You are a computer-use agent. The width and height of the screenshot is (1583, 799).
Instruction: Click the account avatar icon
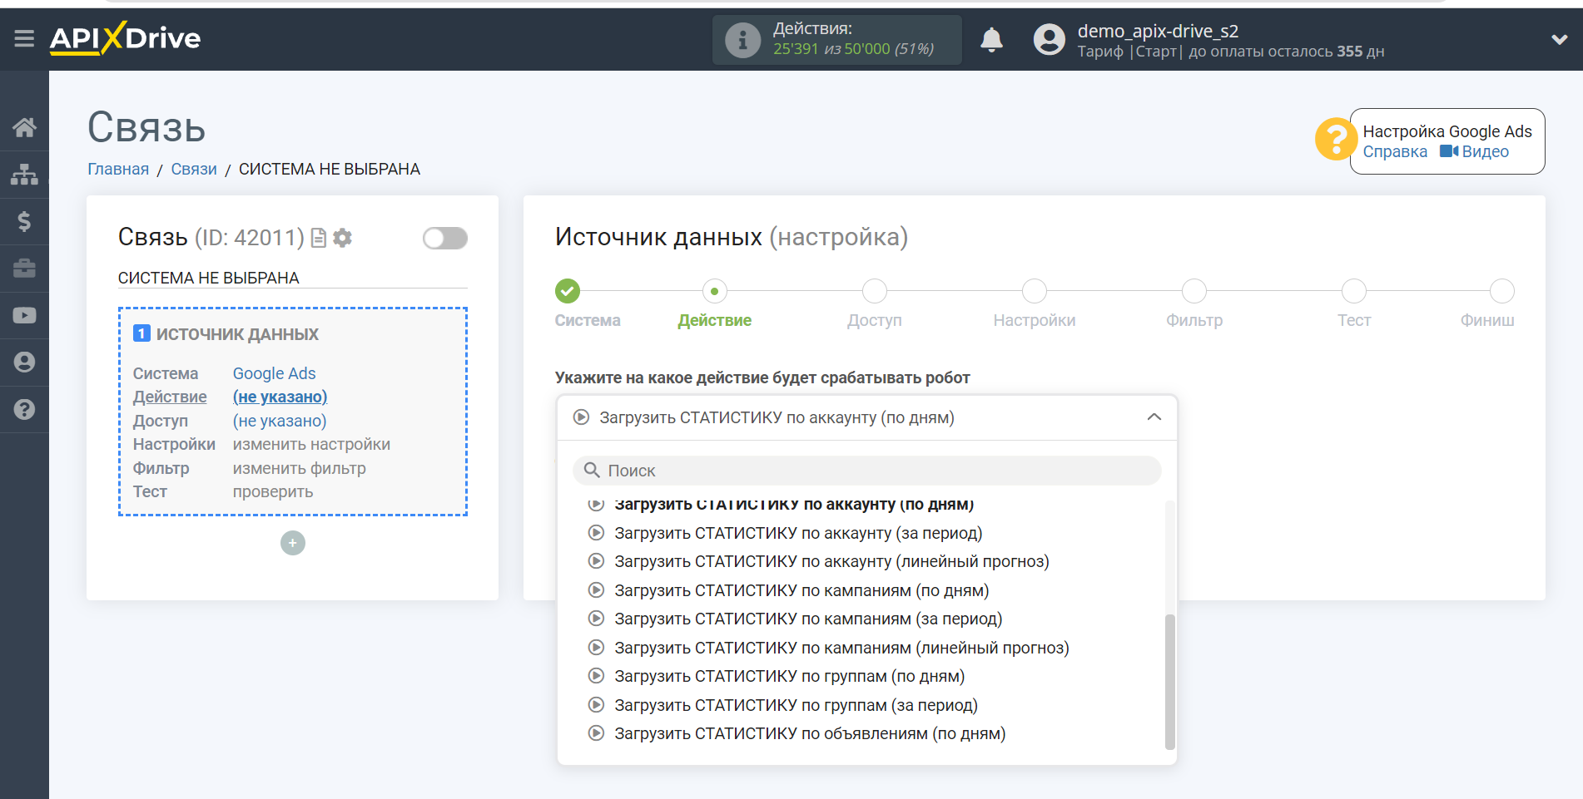point(1049,40)
